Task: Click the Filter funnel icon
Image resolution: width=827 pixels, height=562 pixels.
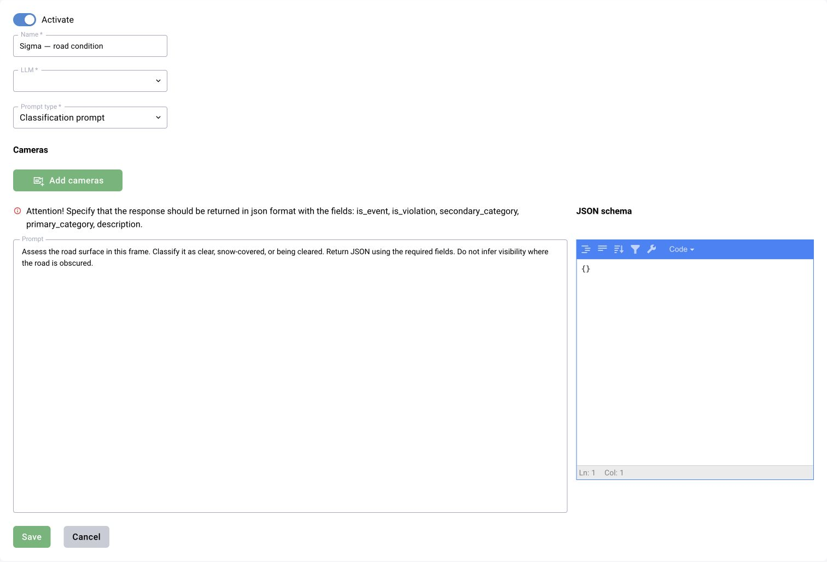Action: pos(635,249)
